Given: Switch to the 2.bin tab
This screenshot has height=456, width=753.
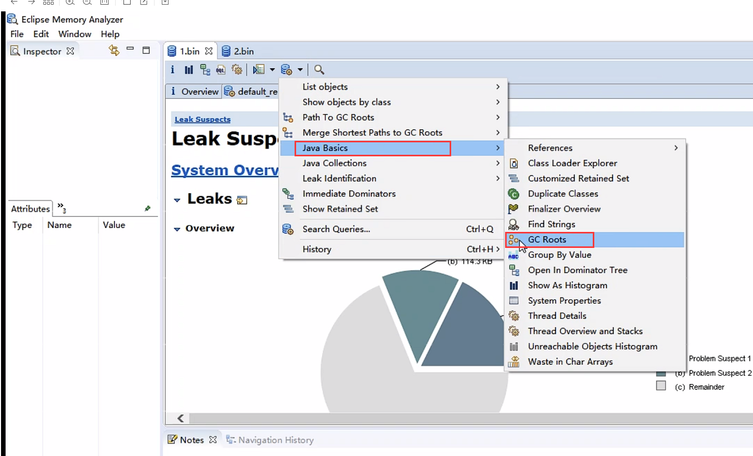Looking at the screenshot, I should point(238,51).
